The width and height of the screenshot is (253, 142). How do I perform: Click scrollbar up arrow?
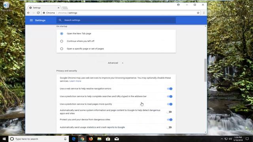click(x=206, y=26)
